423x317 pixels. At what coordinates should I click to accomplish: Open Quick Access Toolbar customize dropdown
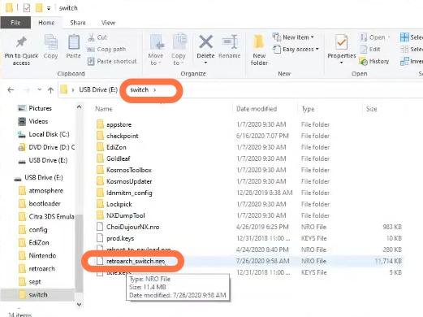tap(49, 8)
